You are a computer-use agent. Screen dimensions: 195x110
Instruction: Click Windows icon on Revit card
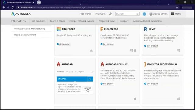click(x=179, y=50)
